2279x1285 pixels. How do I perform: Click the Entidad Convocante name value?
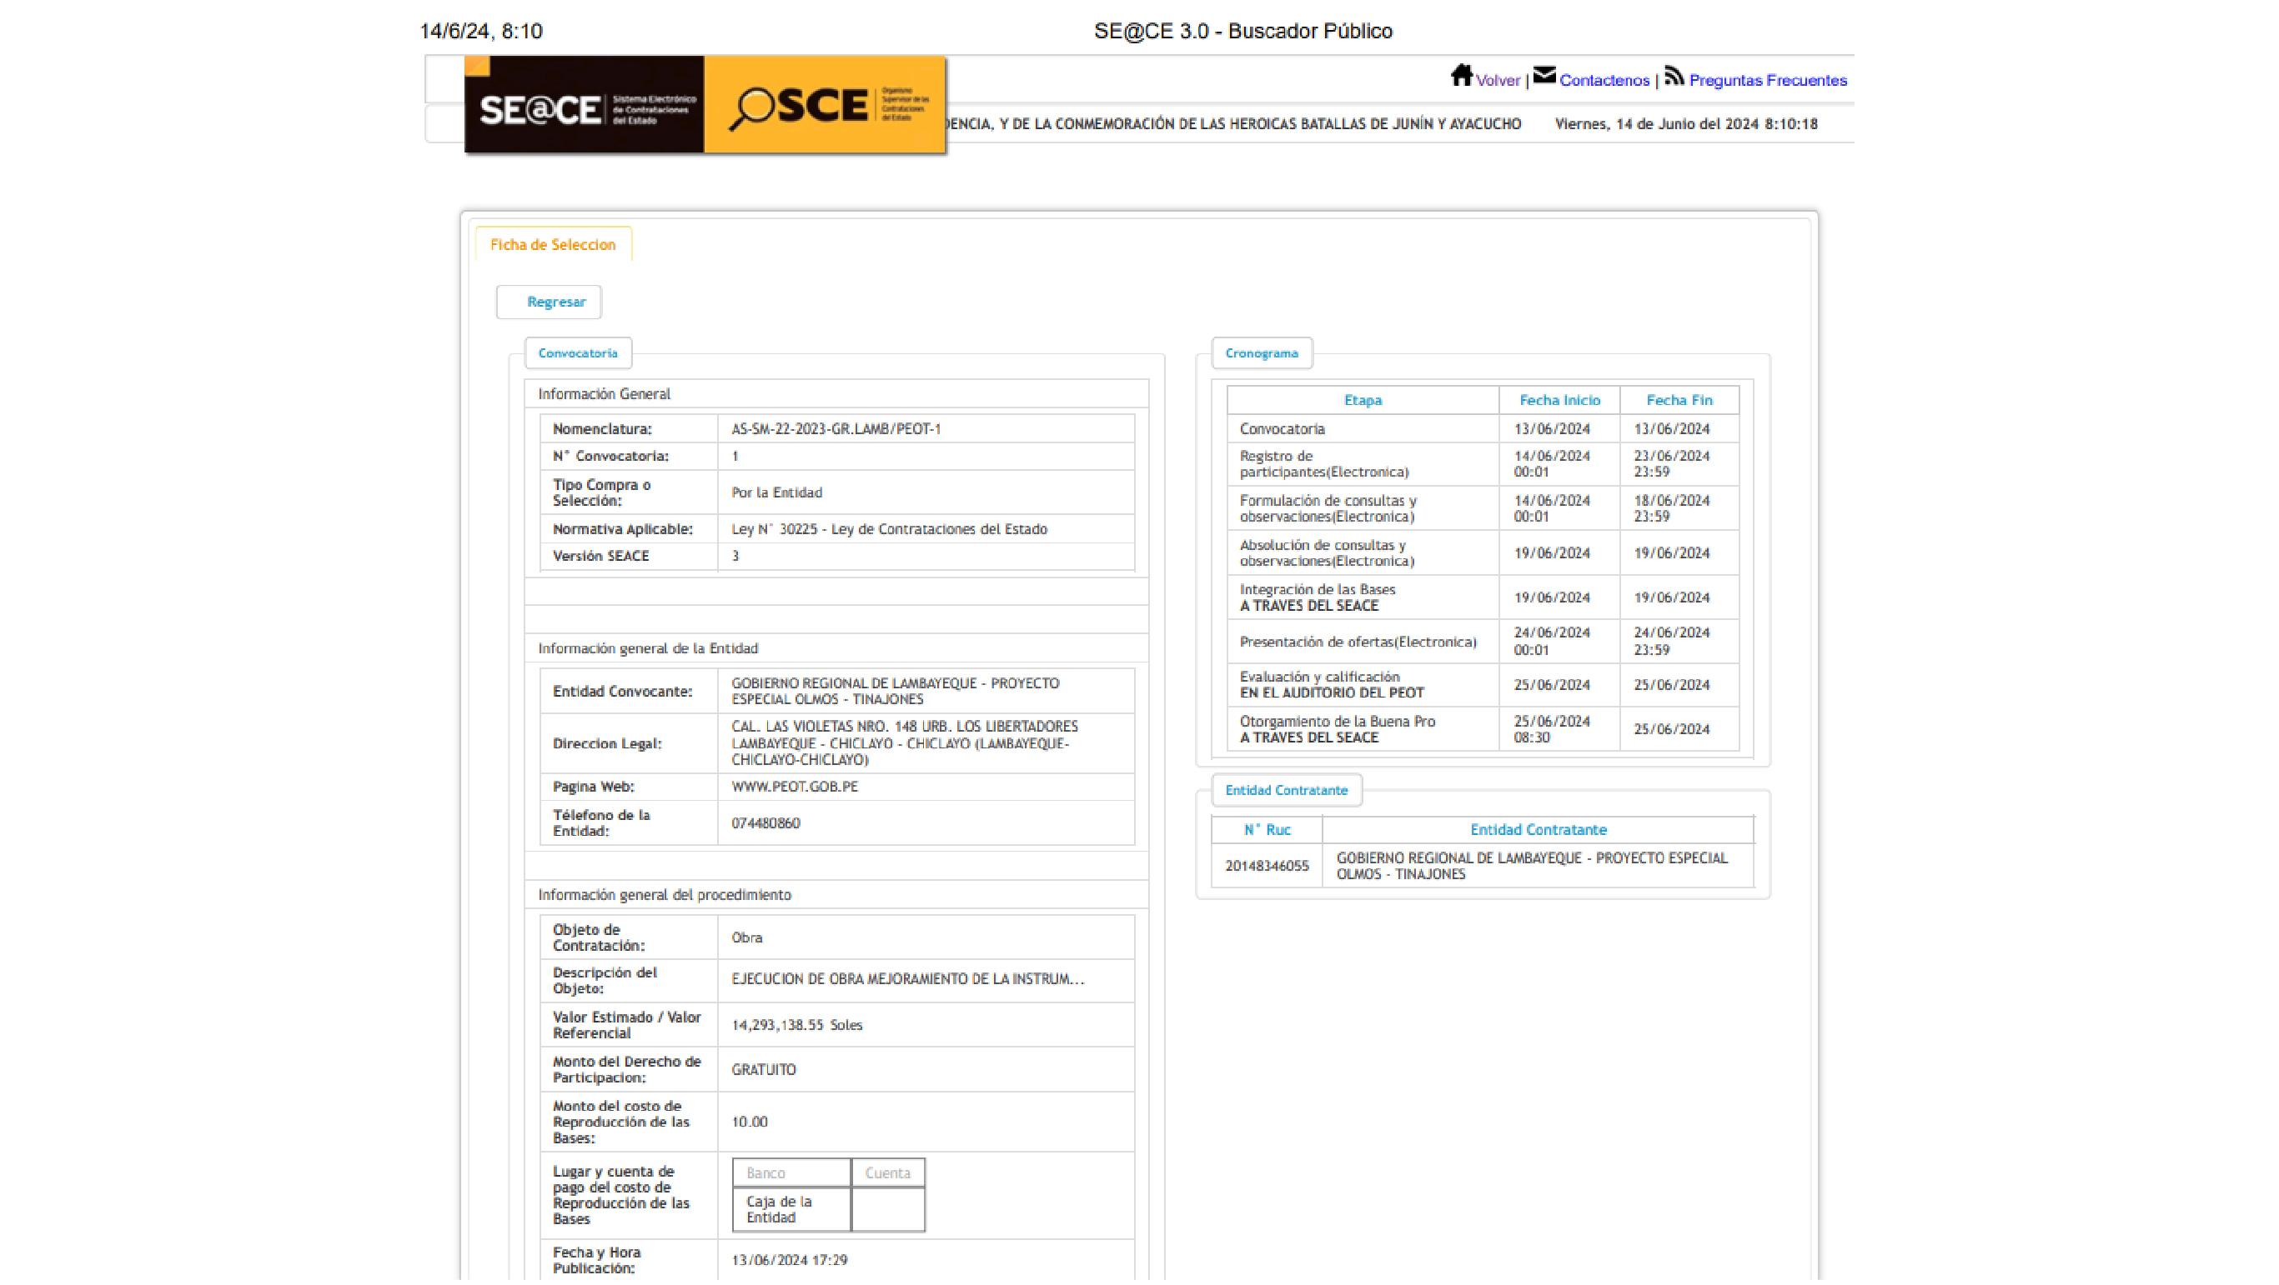click(x=896, y=692)
